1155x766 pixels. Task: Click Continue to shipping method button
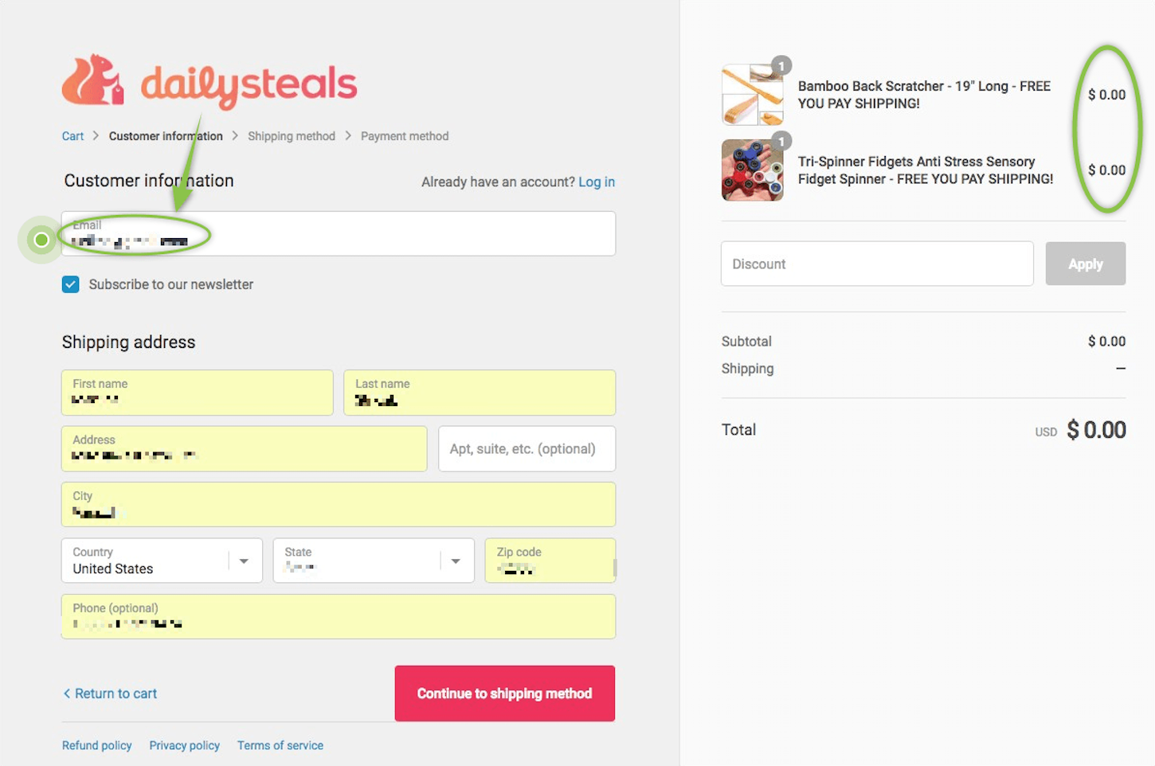[505, 694]
